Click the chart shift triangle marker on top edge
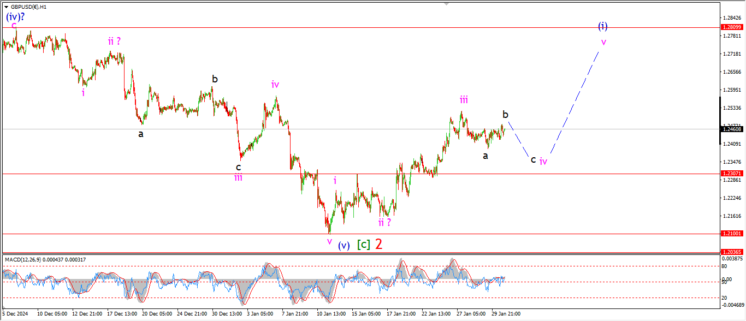Viewport: 746px width, 321px height. [x=447, y=4]
